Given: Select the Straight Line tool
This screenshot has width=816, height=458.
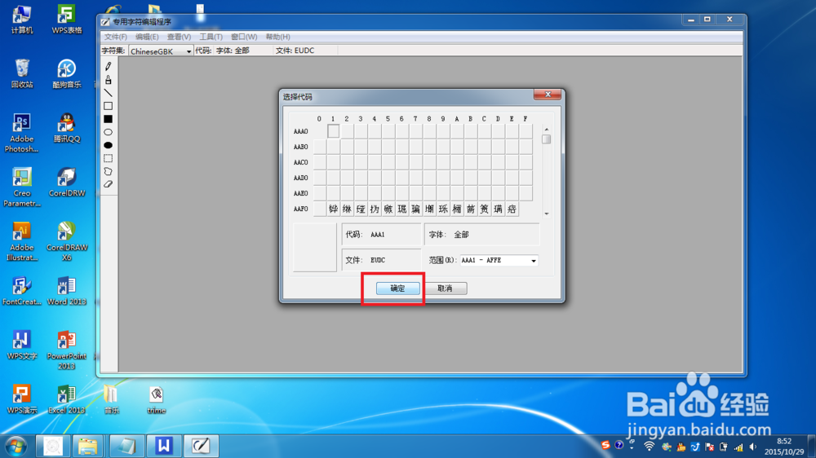Looking at the screenshot, I should coord(109,93).
